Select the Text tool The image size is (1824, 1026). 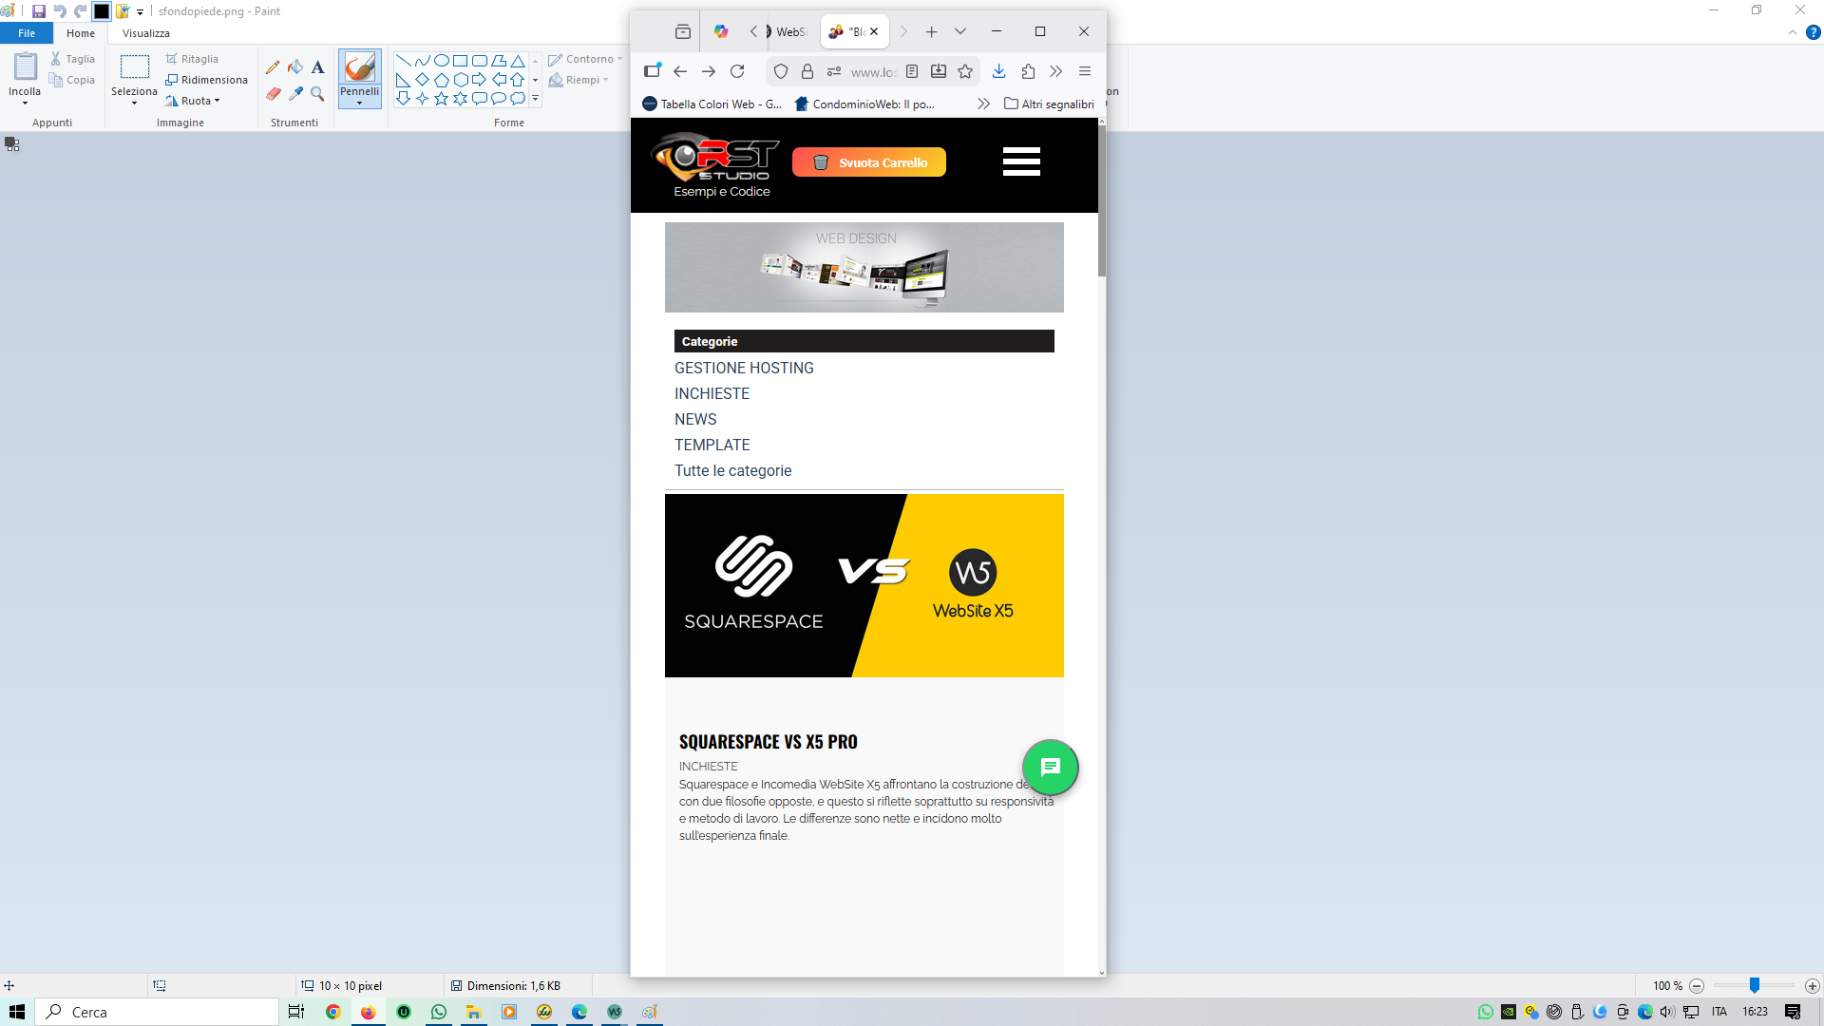pos(317,67)
